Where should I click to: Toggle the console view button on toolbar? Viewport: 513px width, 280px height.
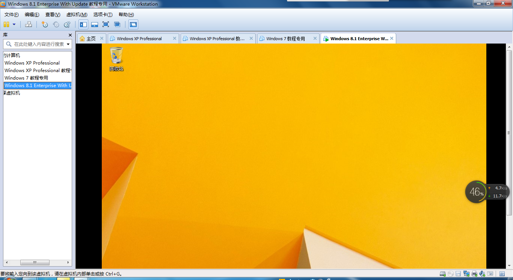pyautogui.click(x=133, y=24)
